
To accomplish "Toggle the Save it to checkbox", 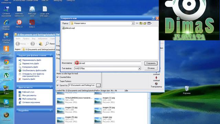I will [x=57, y=85].
